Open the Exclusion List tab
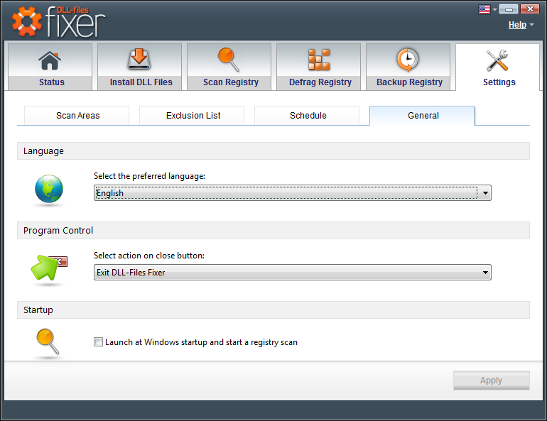The image size is (547, 421). point(192,115)
